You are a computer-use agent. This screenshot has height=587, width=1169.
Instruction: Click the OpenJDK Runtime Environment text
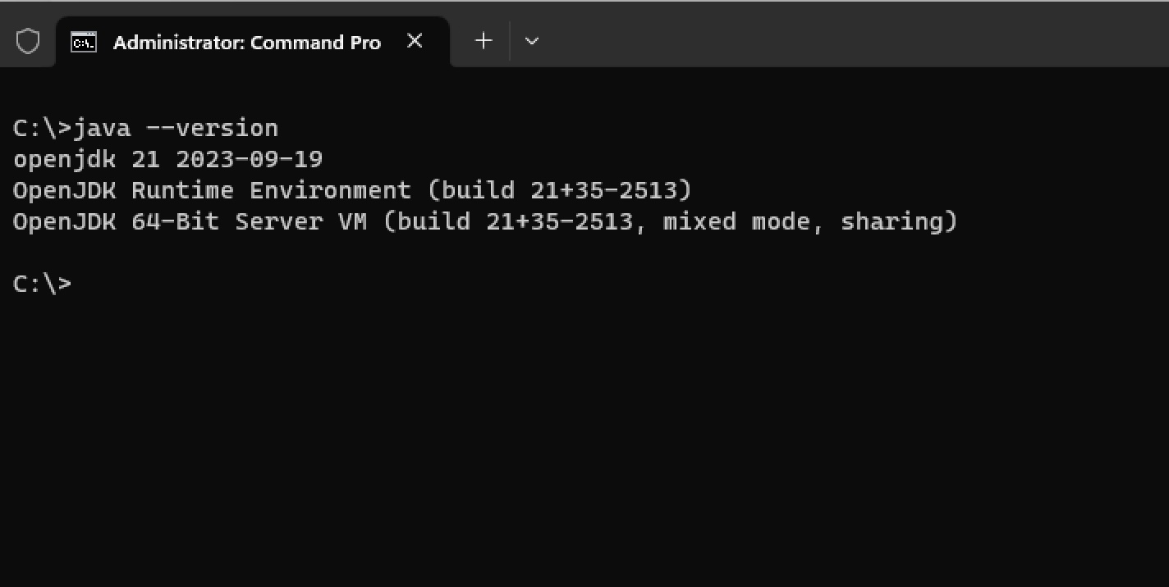click(212, 190)
